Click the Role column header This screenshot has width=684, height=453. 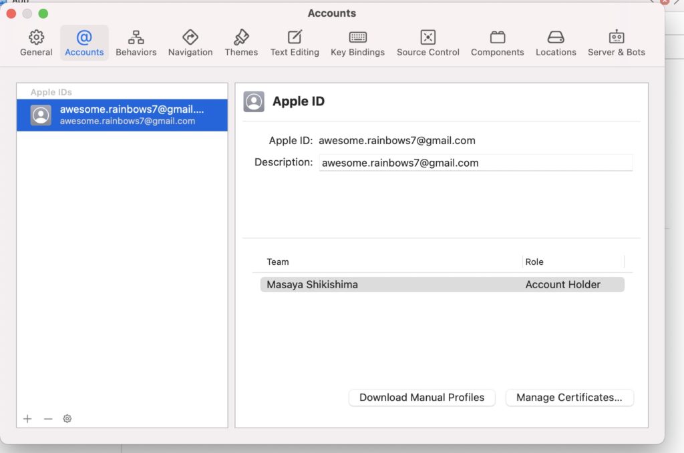tap(534, 262)
